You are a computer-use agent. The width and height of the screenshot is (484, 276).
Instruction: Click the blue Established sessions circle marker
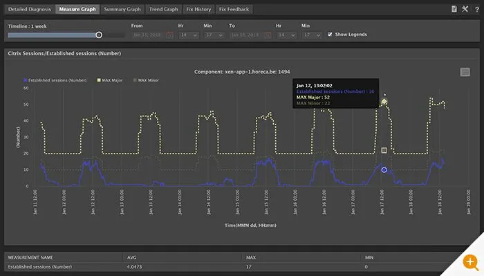[x=384, y=169]
